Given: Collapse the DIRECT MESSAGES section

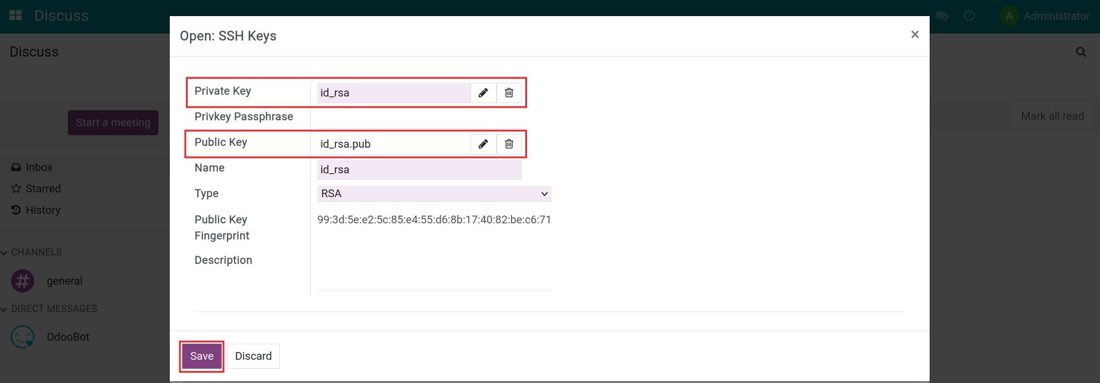Looking at the screenshot, I should (x=49, y=309).
